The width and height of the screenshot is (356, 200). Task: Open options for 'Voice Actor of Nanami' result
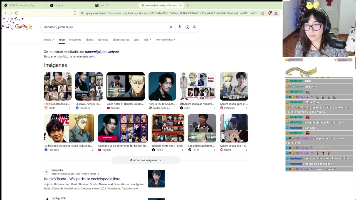tap(143, 108)
